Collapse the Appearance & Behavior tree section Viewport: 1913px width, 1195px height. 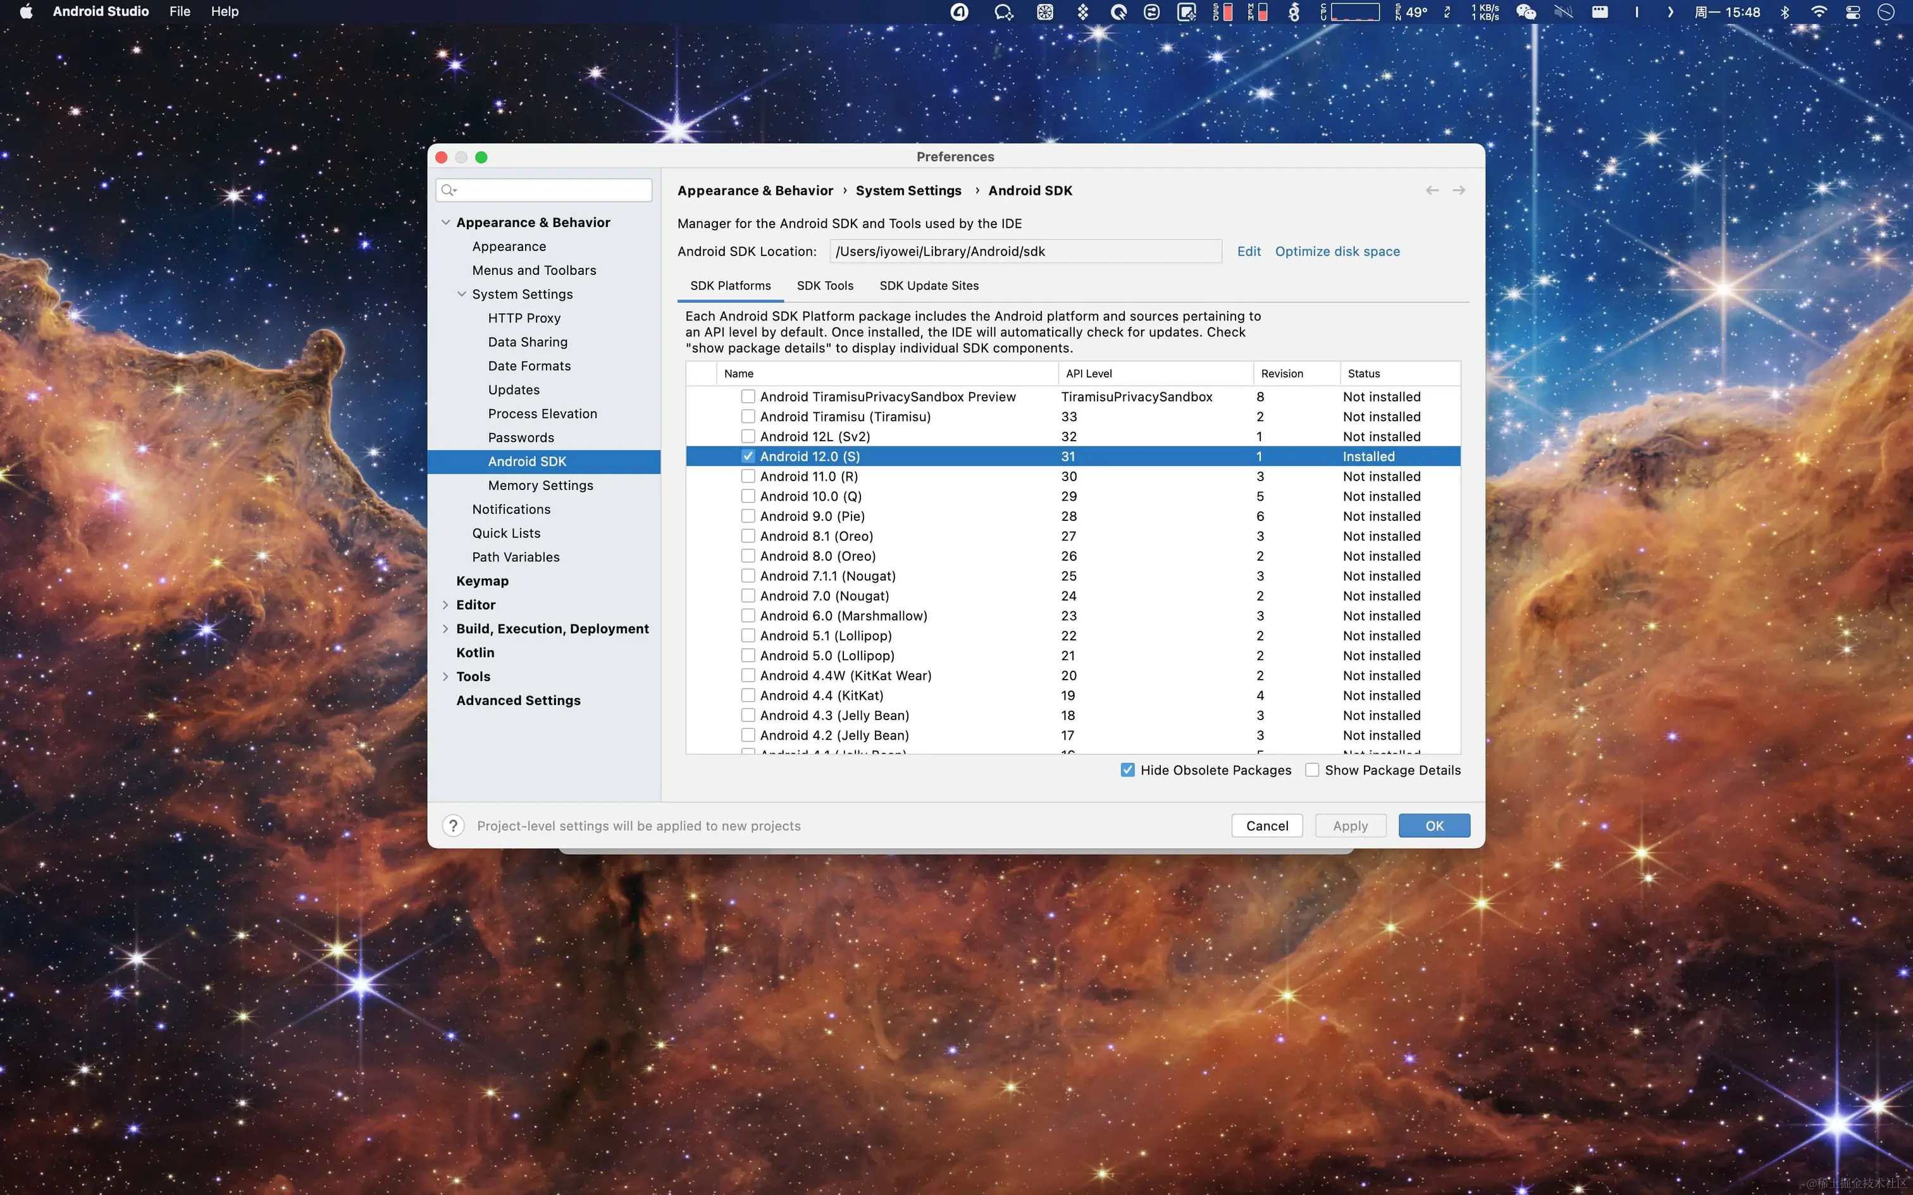446,223
